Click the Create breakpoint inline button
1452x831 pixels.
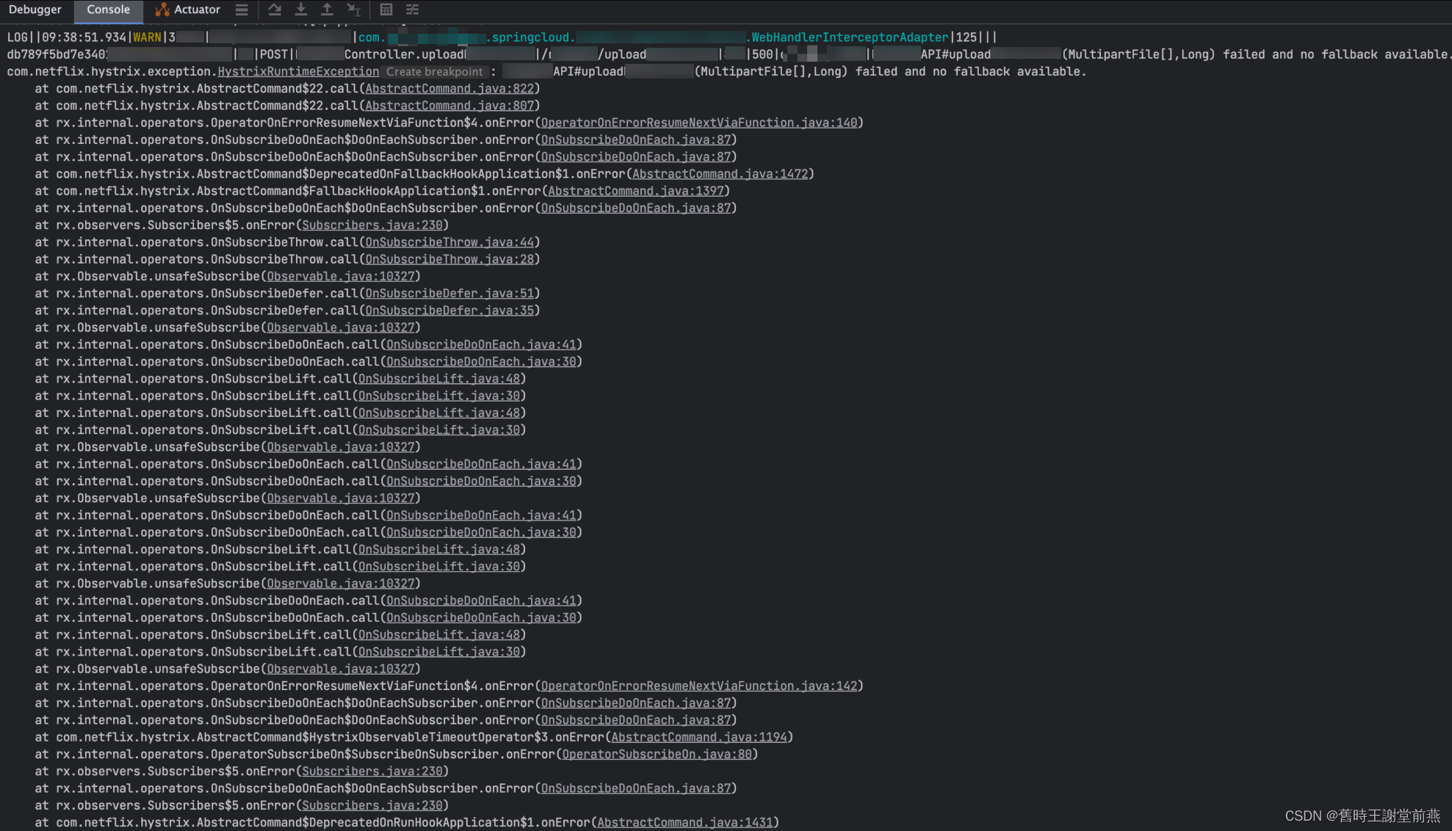(x=435, y=71)
